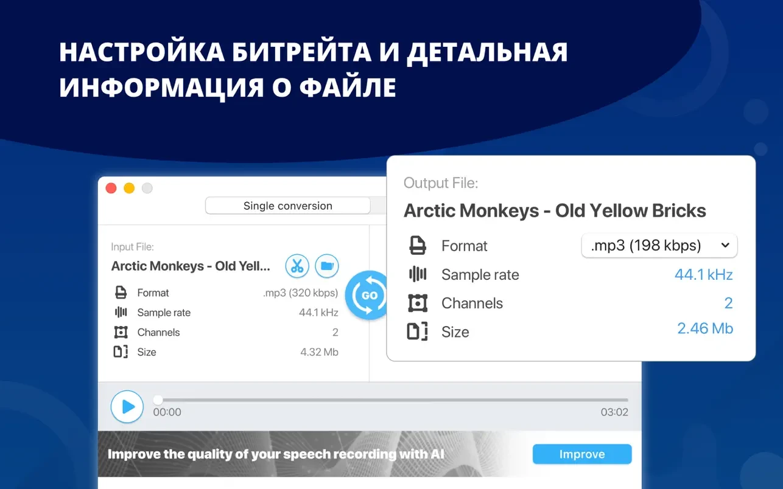The width and height of the screenshot is (783, 489).
Task: Expand the .mp3 (198 kbps) format dropdown
Action: pos(659,246)
